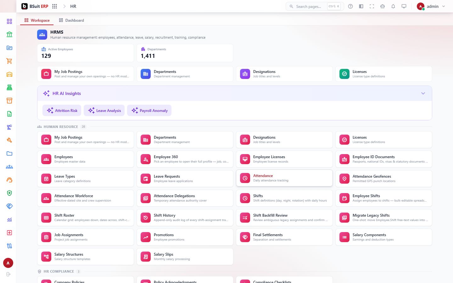Image resolution: width=453 pixels, height=283 pixels.
Task: Open Salary Slips card
Action: pyautogui.click(x=185, y=257)
